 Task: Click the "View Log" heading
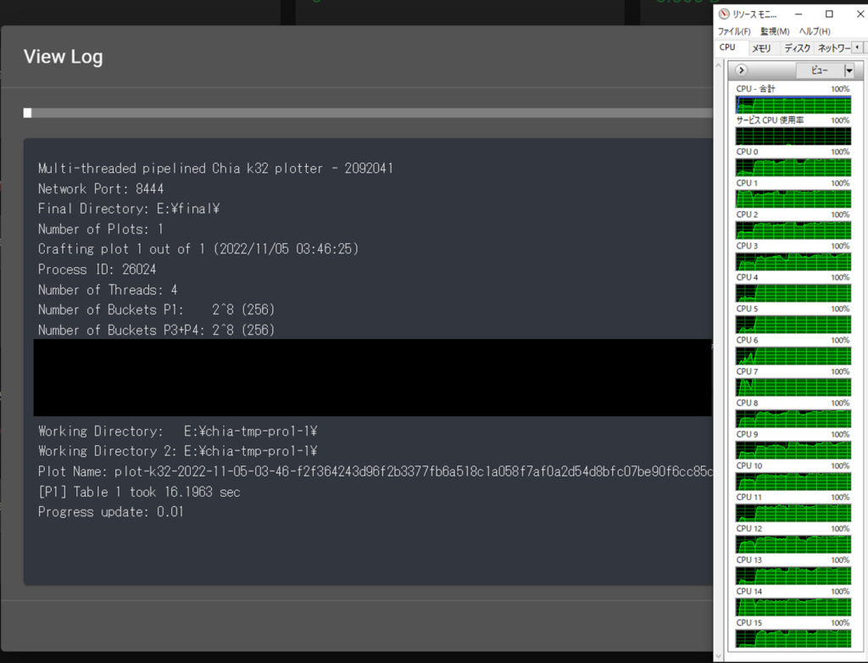[63, 57]
